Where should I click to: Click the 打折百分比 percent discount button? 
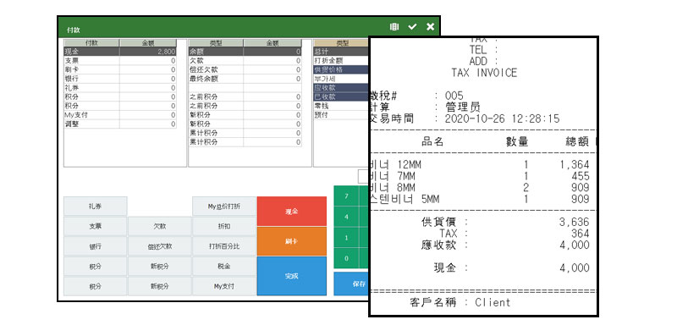point(224,246)
